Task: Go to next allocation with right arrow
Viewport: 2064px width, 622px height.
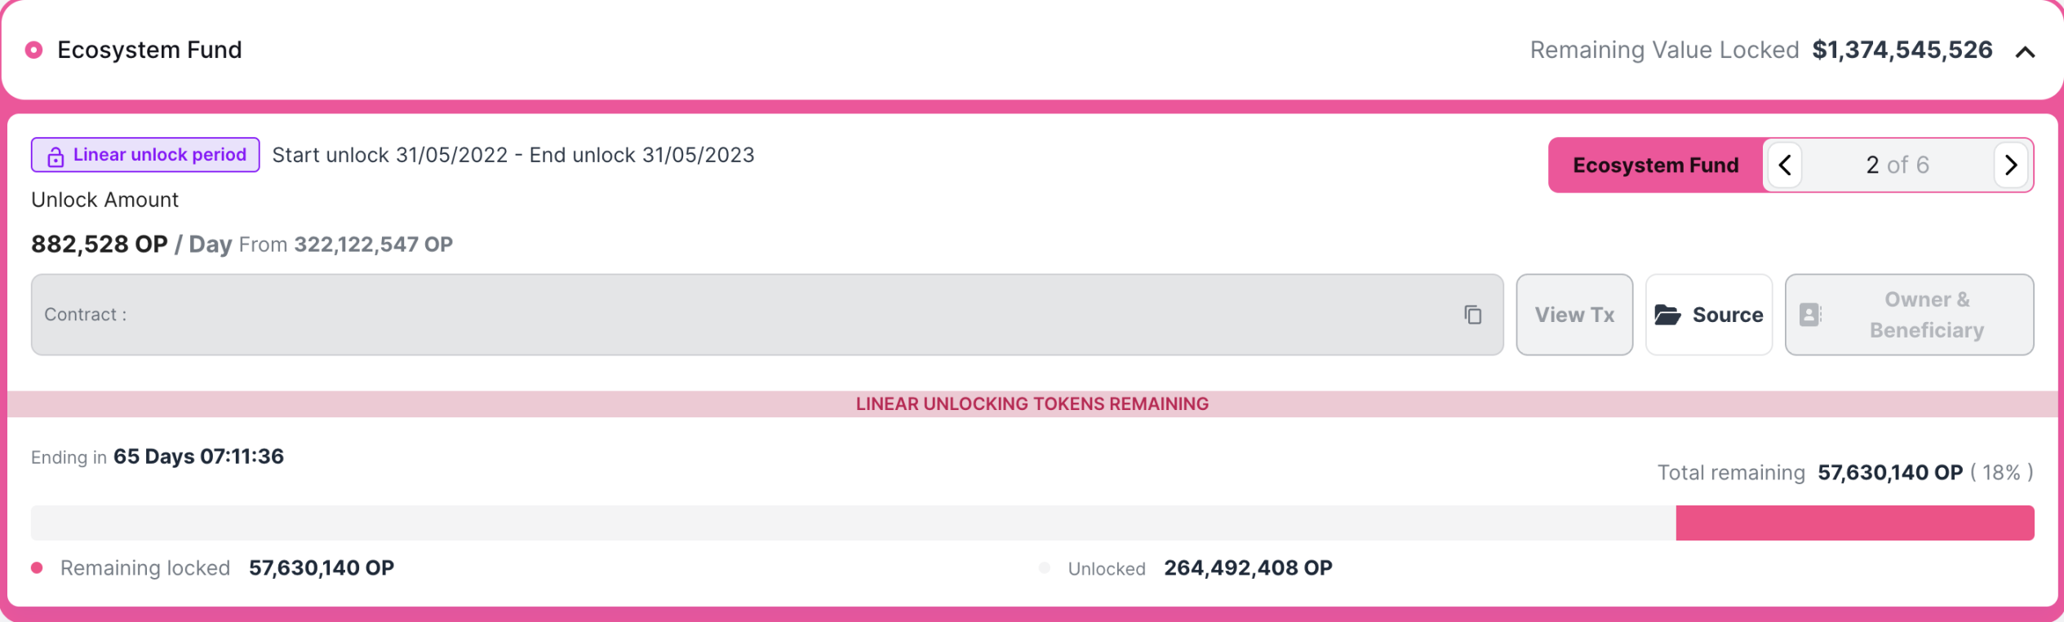Action: pyautogui.click(x=2010, y=165)
